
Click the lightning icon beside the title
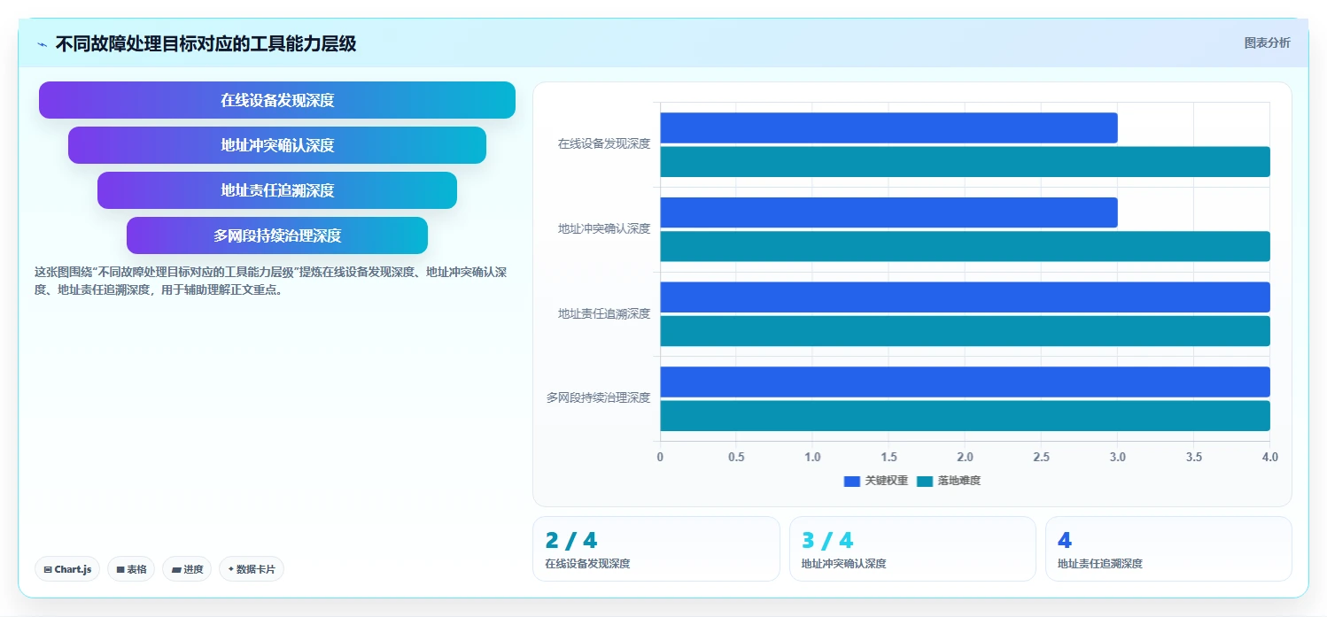pyautogui.click(x=42, y=44)
